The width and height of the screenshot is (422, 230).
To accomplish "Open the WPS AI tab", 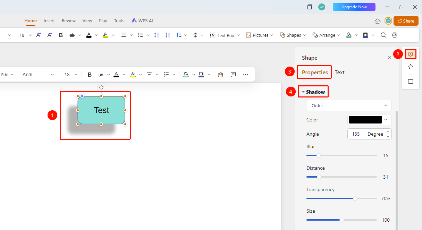I will tap(142, 21).
